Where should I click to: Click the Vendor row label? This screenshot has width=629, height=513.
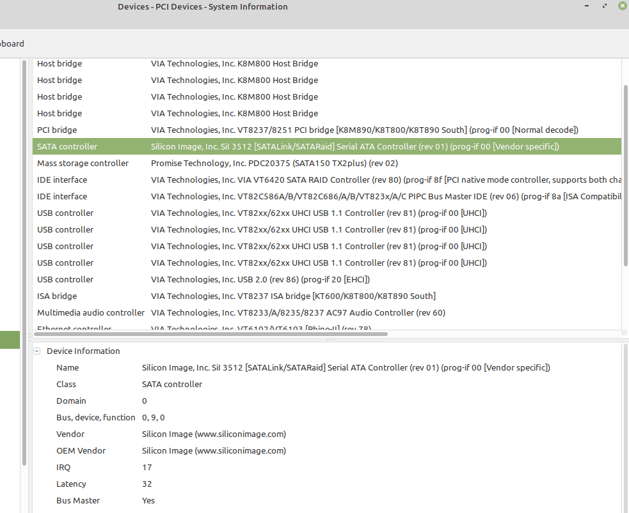(70, 434)
